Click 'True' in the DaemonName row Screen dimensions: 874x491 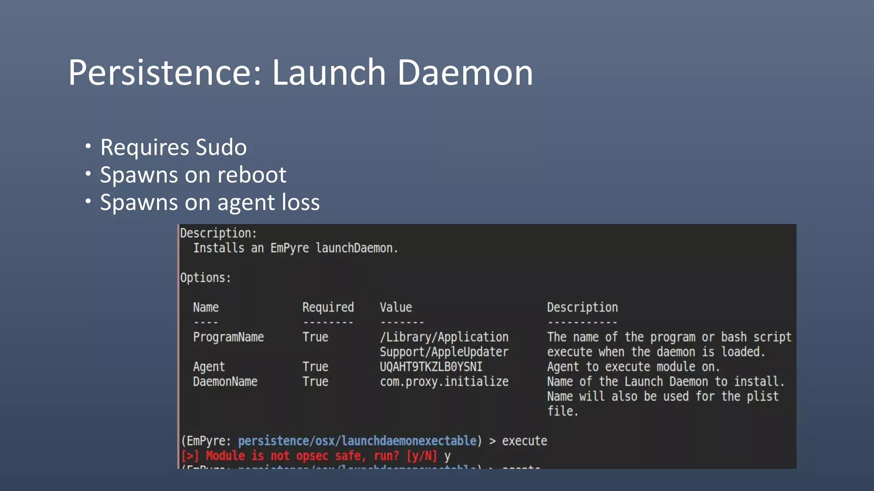(315, 381)
